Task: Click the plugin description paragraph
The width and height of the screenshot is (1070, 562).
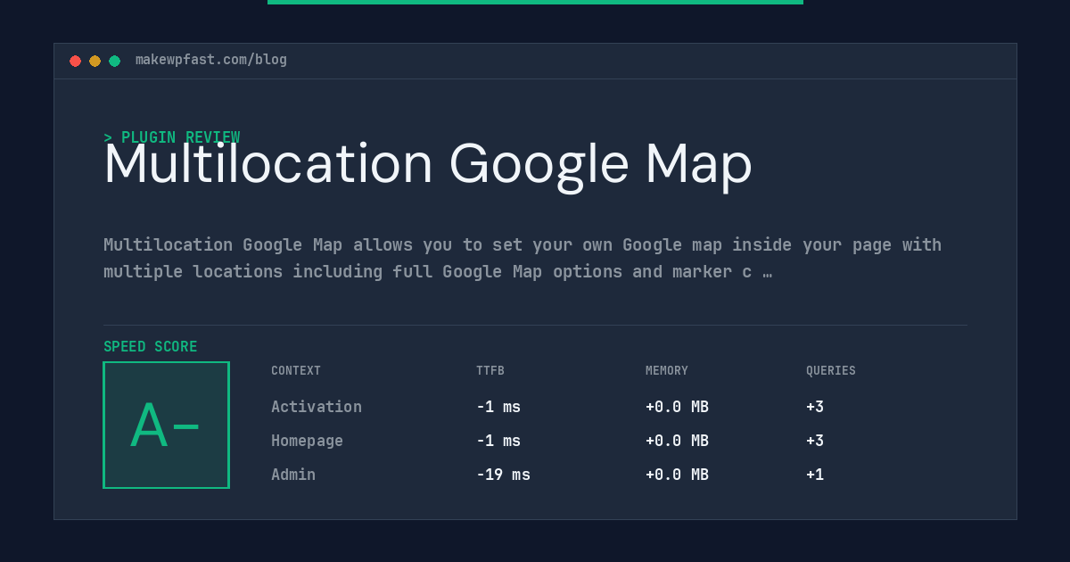Action: 523,258
